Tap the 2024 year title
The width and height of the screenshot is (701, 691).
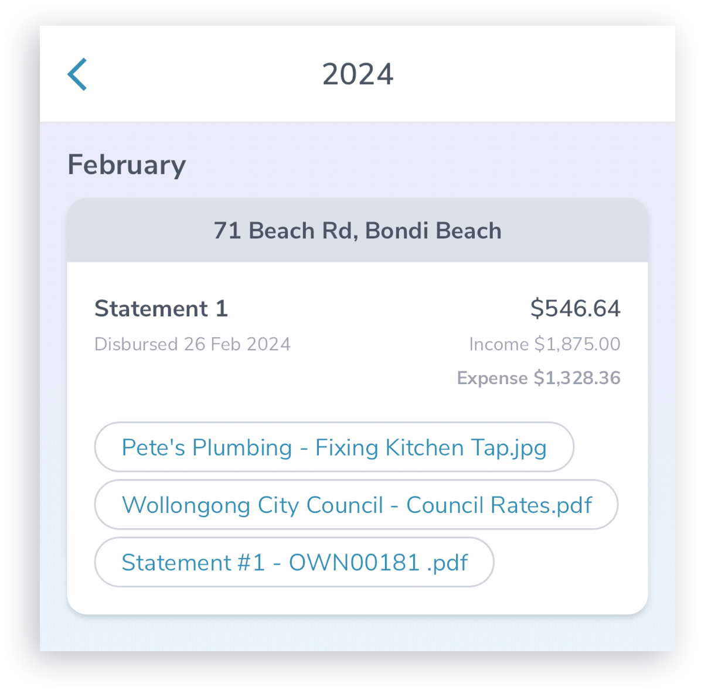pyautogui.click(x=358, y=74)
